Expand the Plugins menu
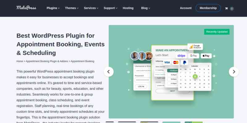 53,8
